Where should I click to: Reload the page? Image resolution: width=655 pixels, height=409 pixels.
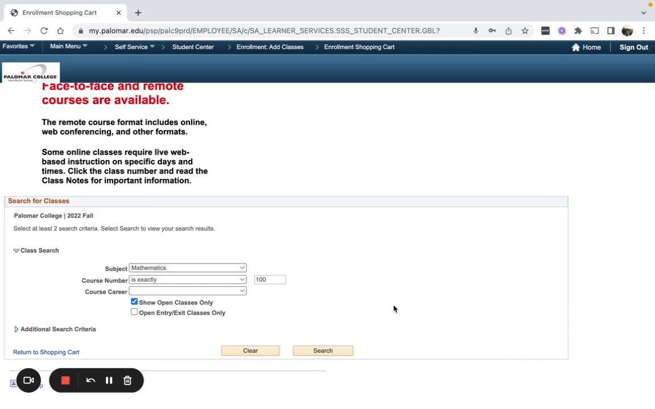[x=44, y=31]
